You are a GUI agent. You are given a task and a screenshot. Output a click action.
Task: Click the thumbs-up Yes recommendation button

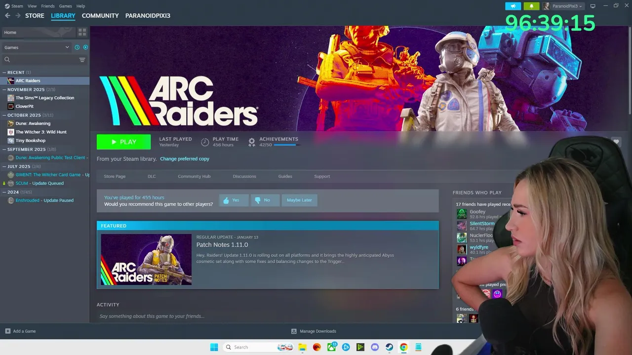pyautogui.click(x=234, y=200)
